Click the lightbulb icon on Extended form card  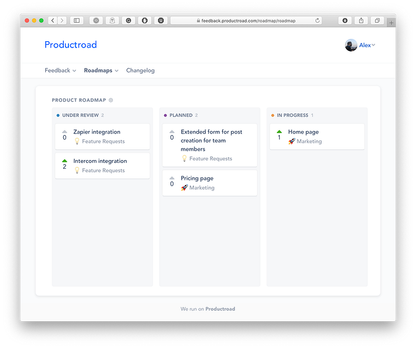click(x=185, y=158)
